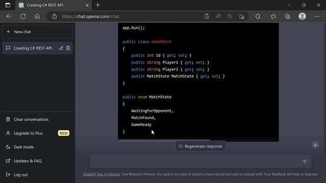The image size is (326, 183).
Task: Click horizontal scrollbar under code block
Action: point(164,140)
